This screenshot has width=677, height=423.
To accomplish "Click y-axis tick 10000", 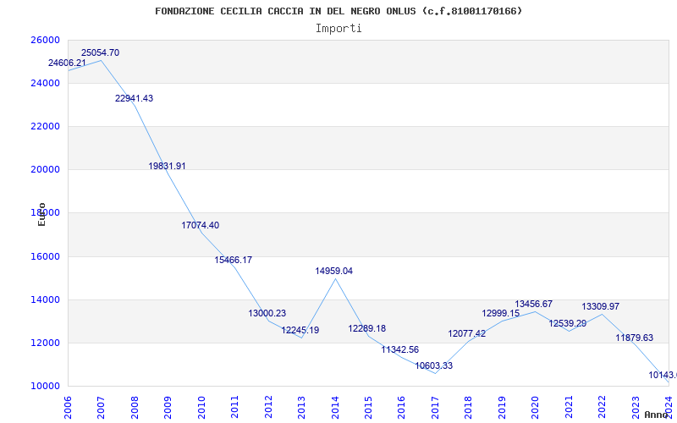I will pyautogui.click(x=45, y=387).
